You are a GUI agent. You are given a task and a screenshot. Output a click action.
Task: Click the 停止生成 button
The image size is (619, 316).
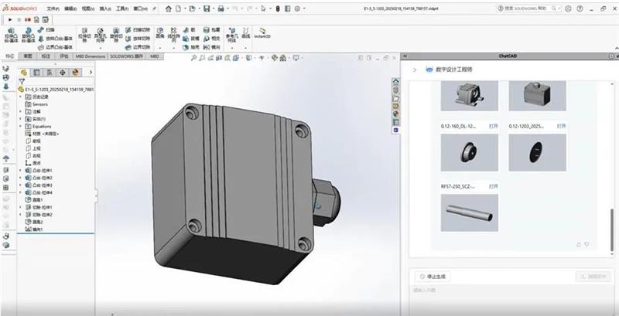[433, 276]
